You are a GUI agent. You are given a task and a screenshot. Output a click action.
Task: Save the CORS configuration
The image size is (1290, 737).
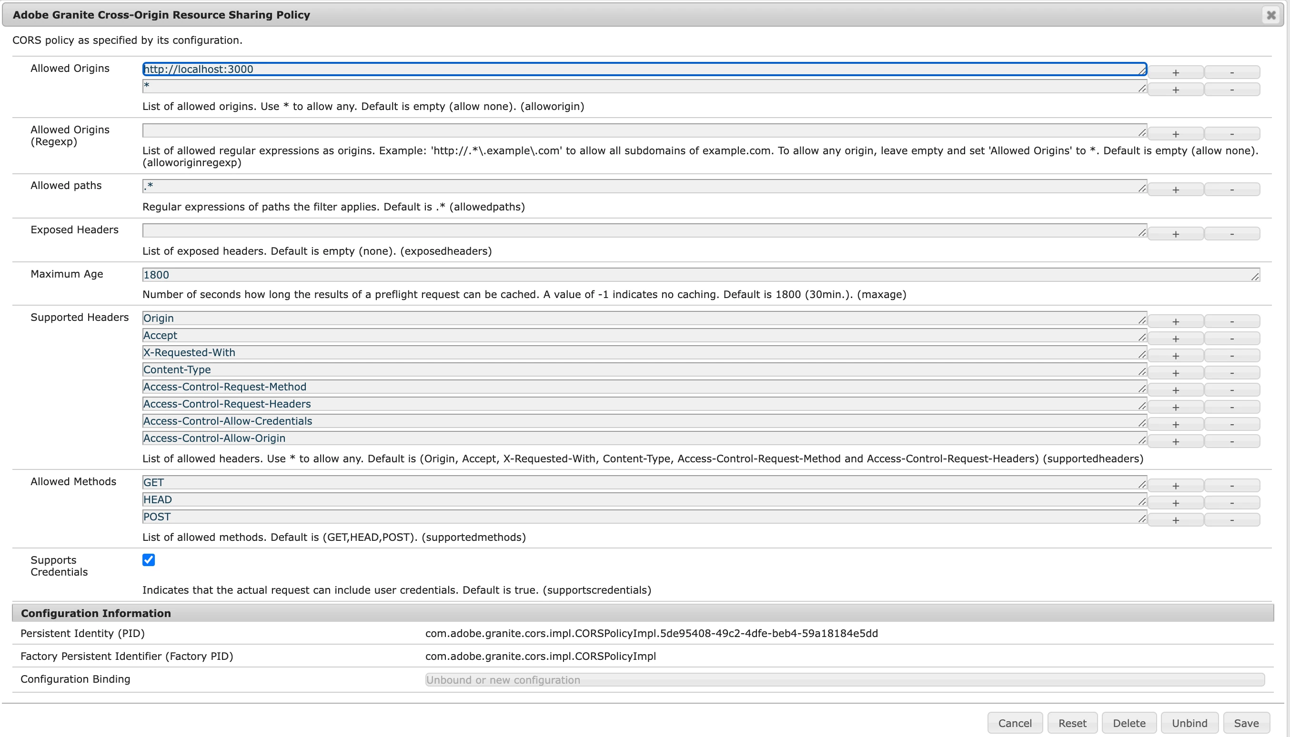tap(1246, 723)
